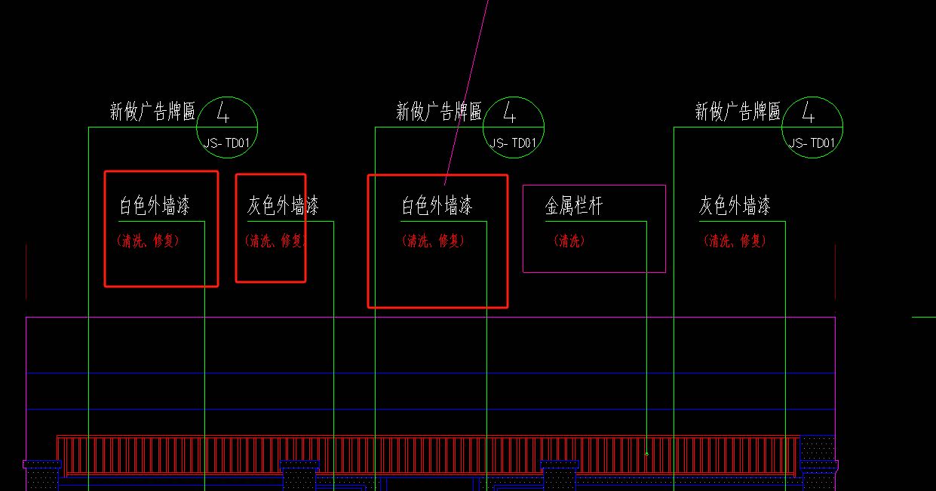Select the middle 新做广告牌匾 label

pyautogui.click(x=439, y=112)
